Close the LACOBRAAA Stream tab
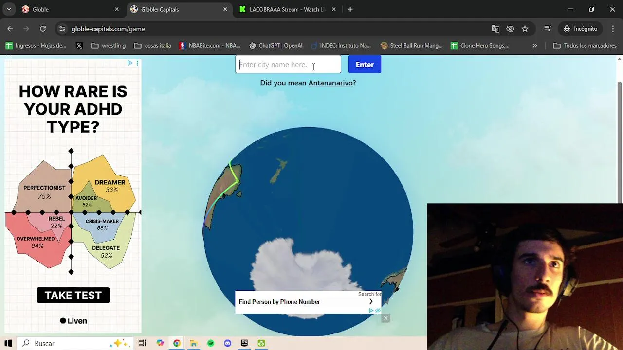Image resolution: width=623 pixels, height=350 pixels. pos(333,9)
